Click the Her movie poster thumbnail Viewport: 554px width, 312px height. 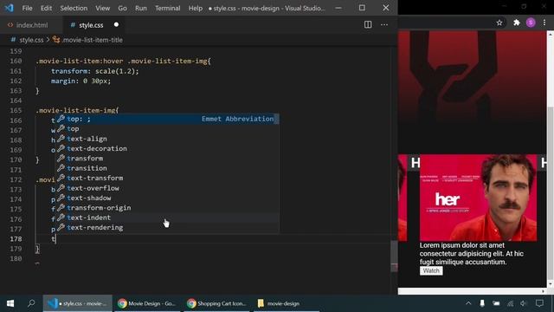click(478, 198)
